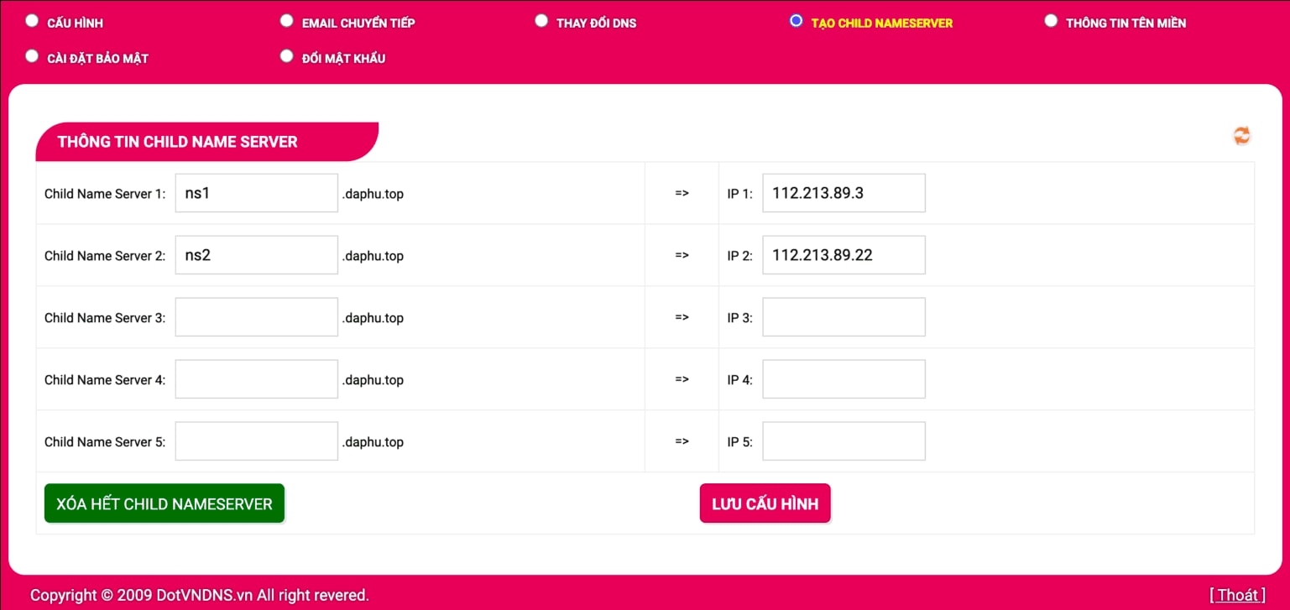
Task: Choose the Thay Đổi DNS radio option
Action: 541,21
